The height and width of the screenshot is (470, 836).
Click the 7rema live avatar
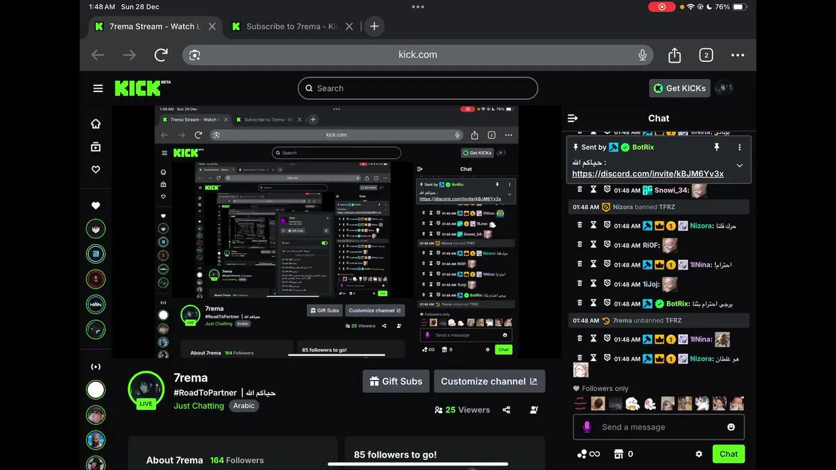146,389
